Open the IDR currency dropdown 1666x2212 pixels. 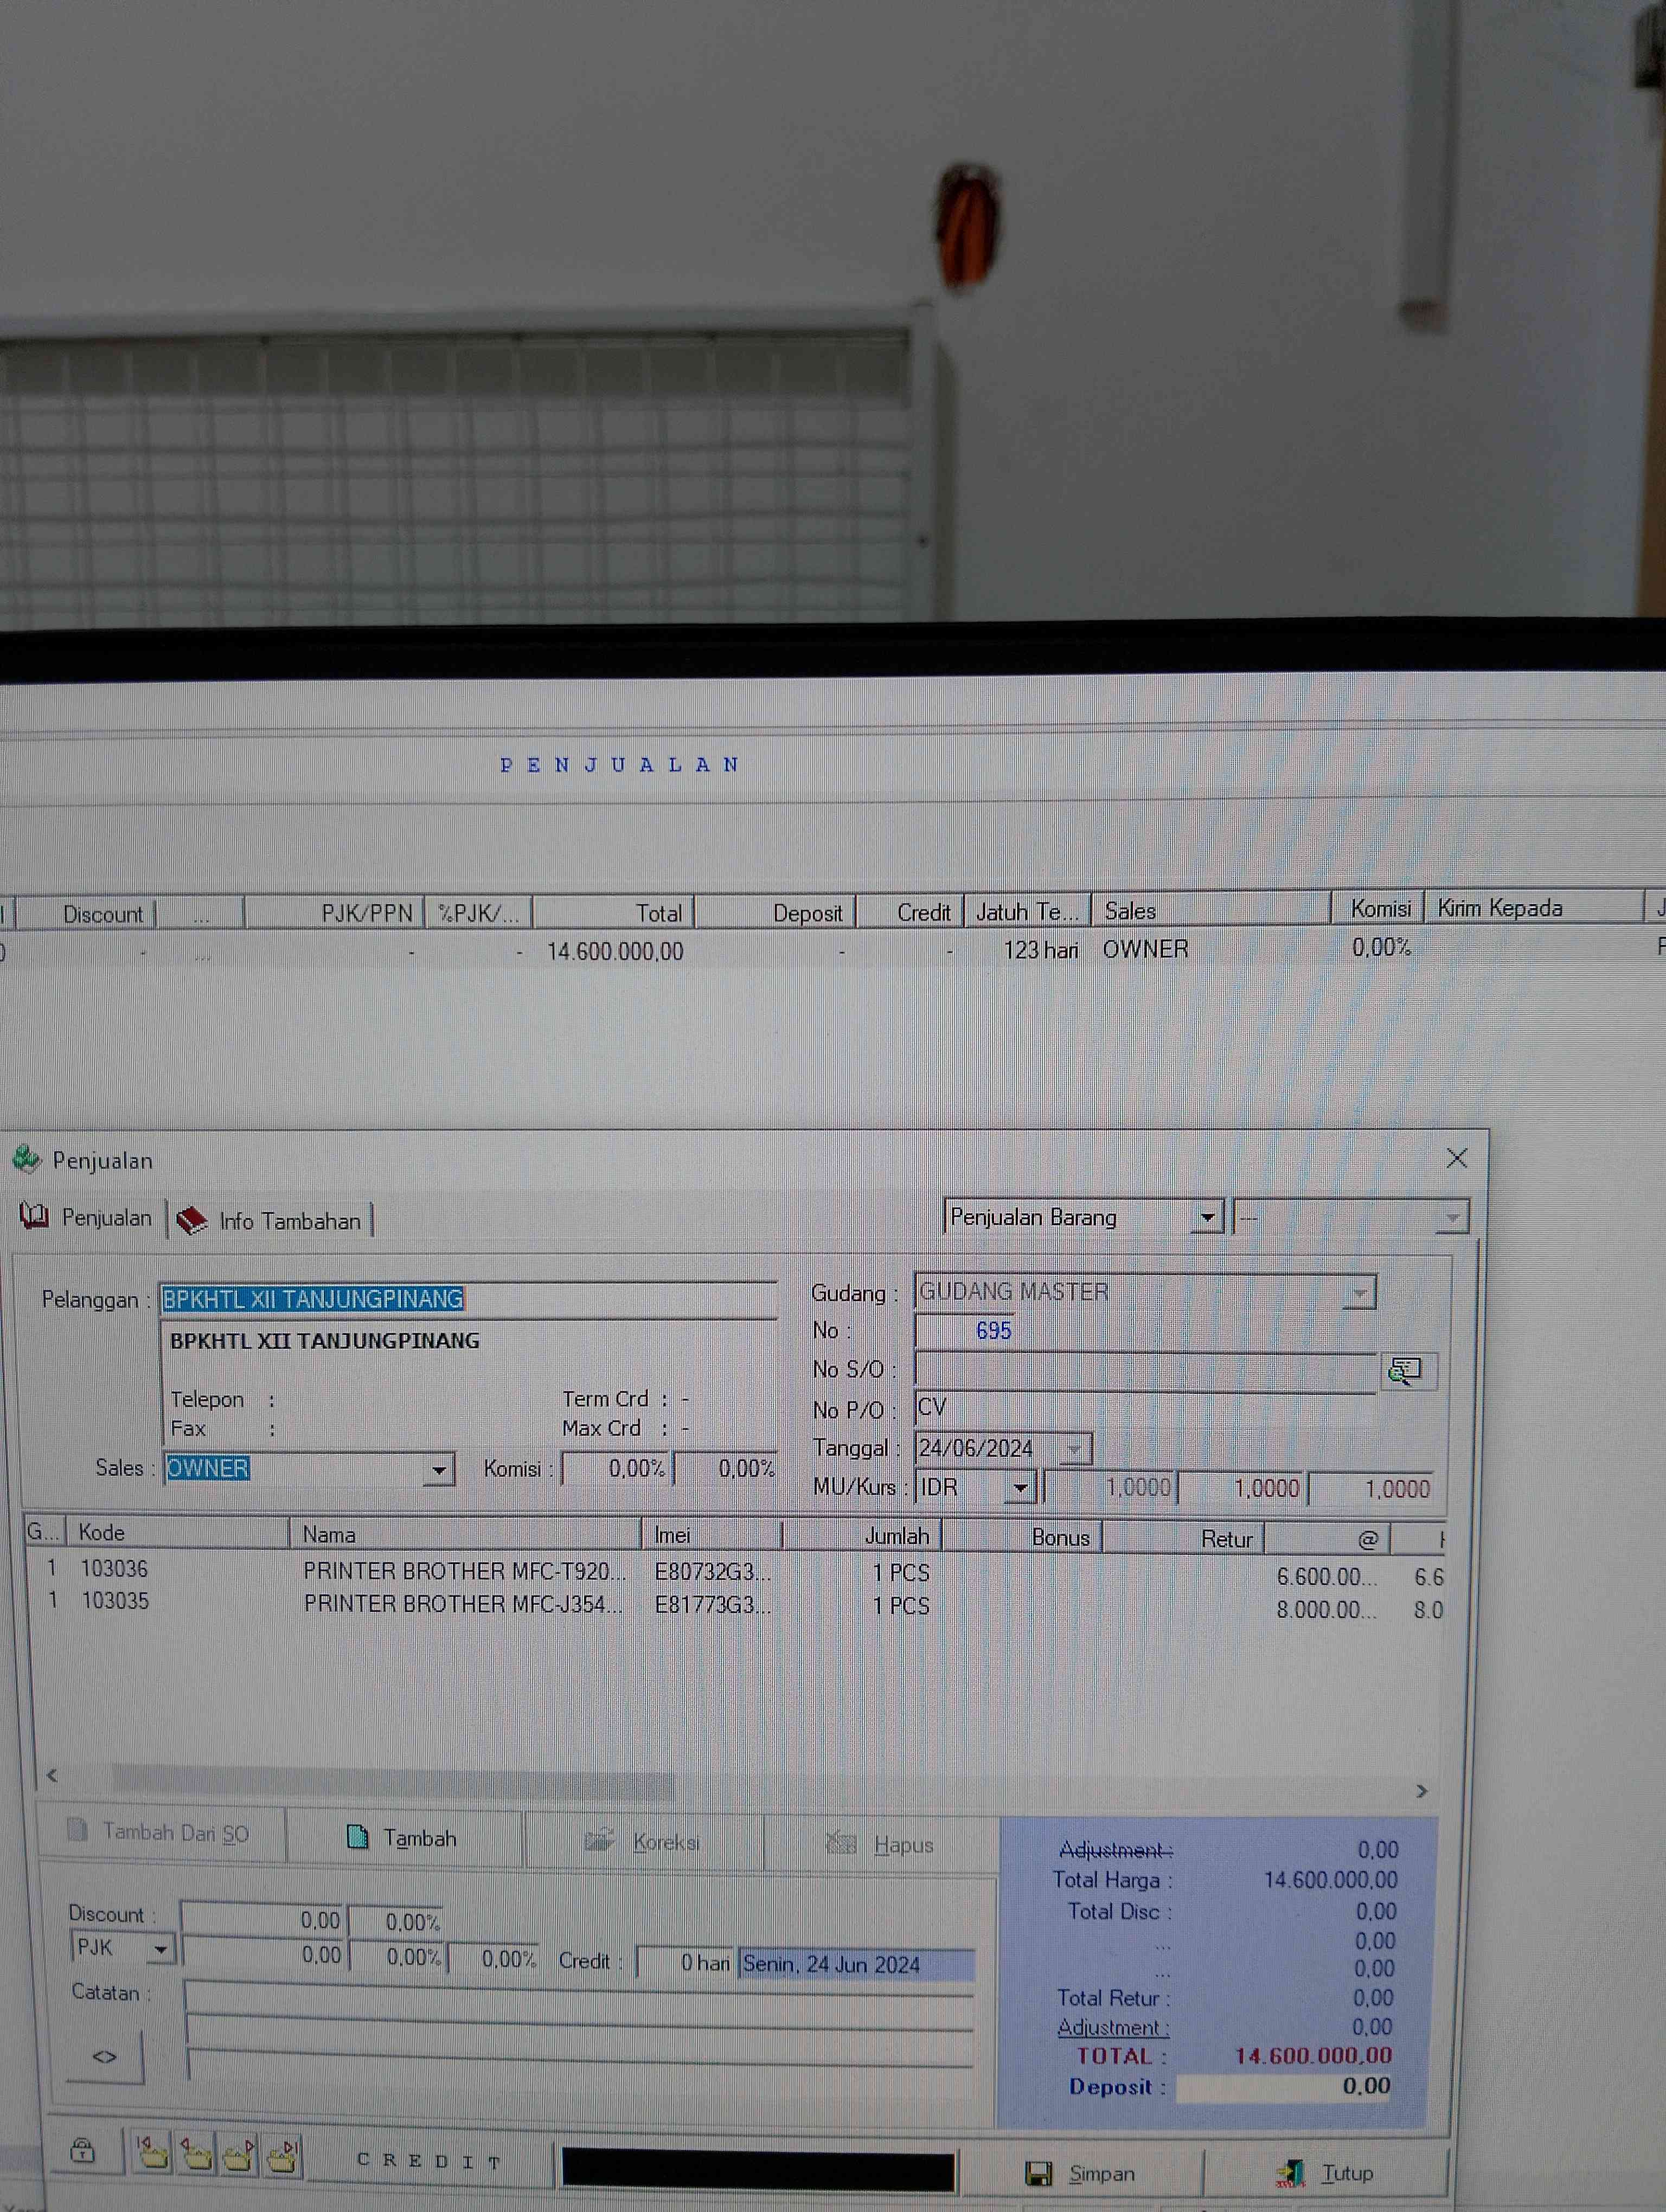pyautogui.click(x=1019, y=1488)
